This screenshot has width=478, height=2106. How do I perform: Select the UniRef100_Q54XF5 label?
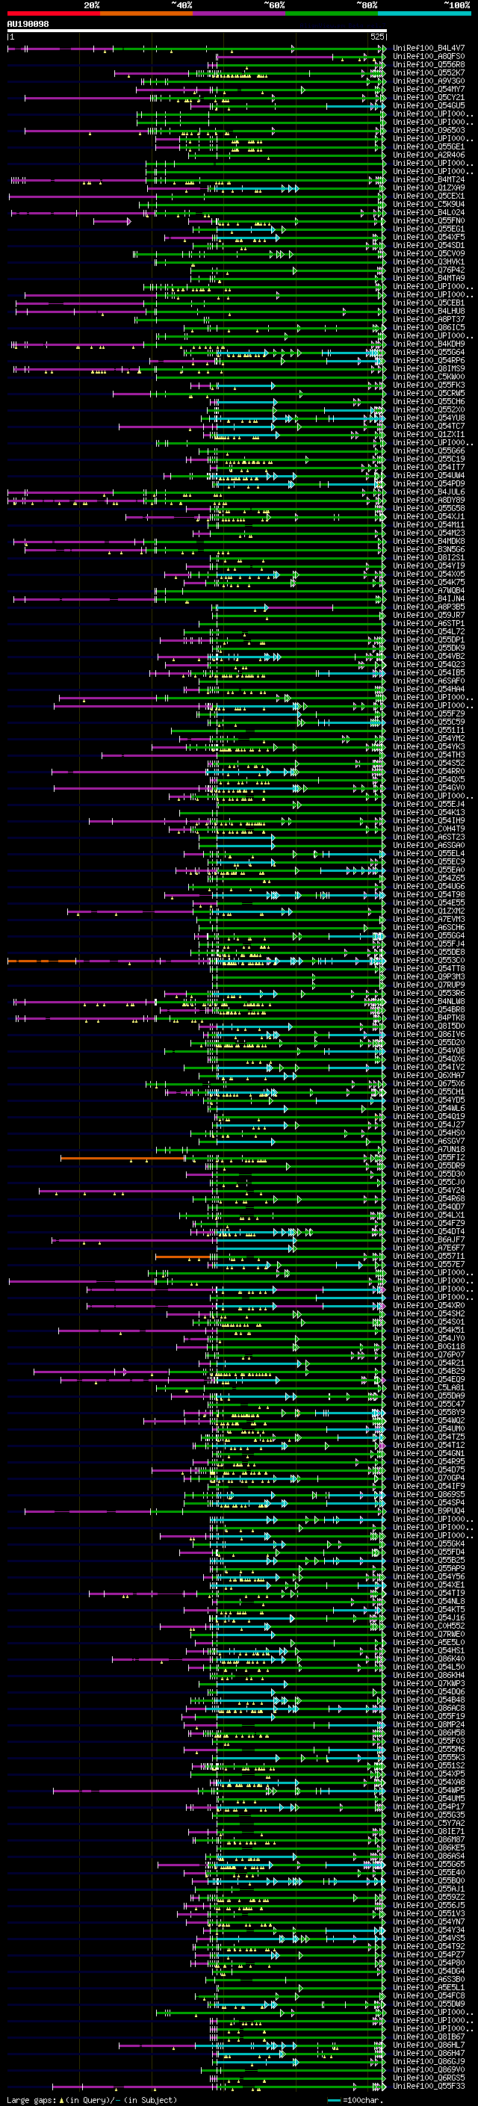click(429, 237)
